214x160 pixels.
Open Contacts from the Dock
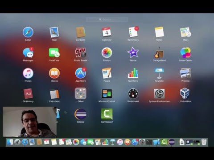(x=39, y=142)
